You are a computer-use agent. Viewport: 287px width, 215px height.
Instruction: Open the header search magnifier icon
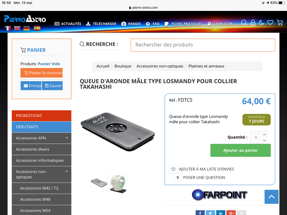coord(244,23)
